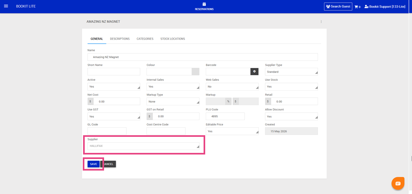412x194 pixels.
Task: Click the Net Cost field
Action: (117, 101)
